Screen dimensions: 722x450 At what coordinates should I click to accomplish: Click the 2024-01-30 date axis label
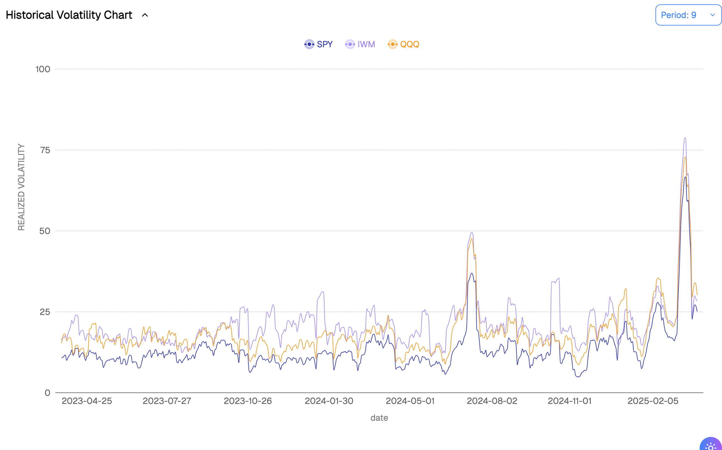(329, 401)
